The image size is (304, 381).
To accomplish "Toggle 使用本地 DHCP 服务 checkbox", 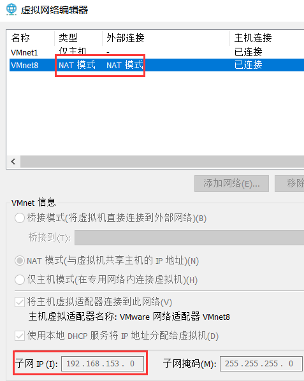I will tap(20, 336).
